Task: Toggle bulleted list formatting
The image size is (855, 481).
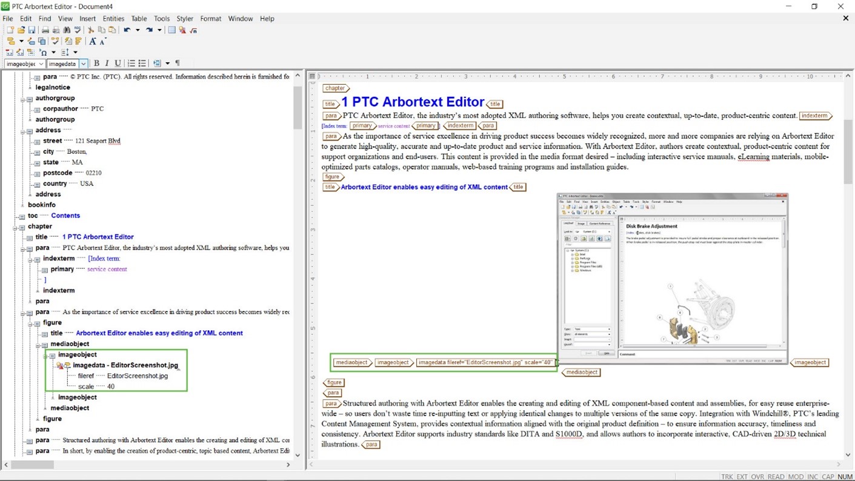Action: pyautogui.click(x=142, y=64)
